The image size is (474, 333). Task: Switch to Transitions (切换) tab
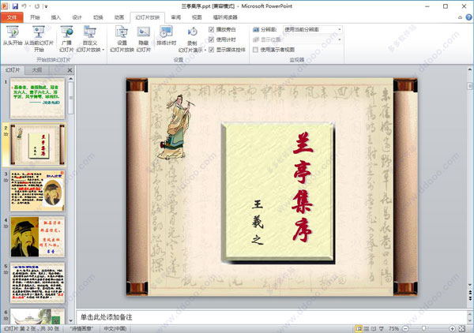pyautogui.click(x=98, y=17)
